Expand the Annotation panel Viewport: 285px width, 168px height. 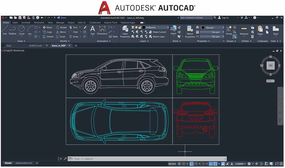click(104, 41)
